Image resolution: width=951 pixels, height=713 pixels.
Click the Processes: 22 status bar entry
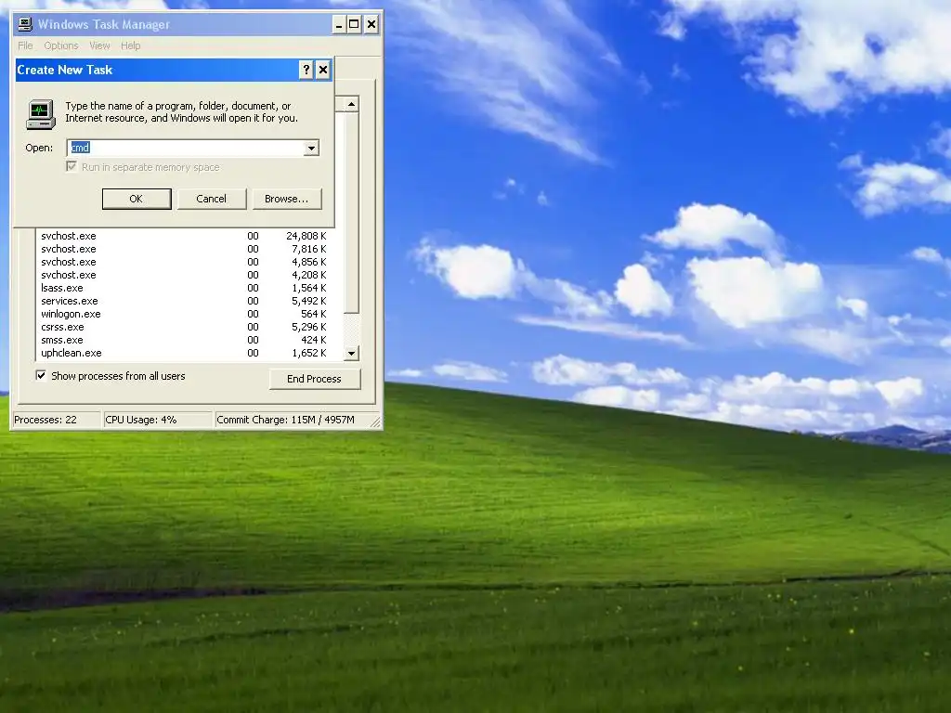pyautogui.click(x=57, y=420)
